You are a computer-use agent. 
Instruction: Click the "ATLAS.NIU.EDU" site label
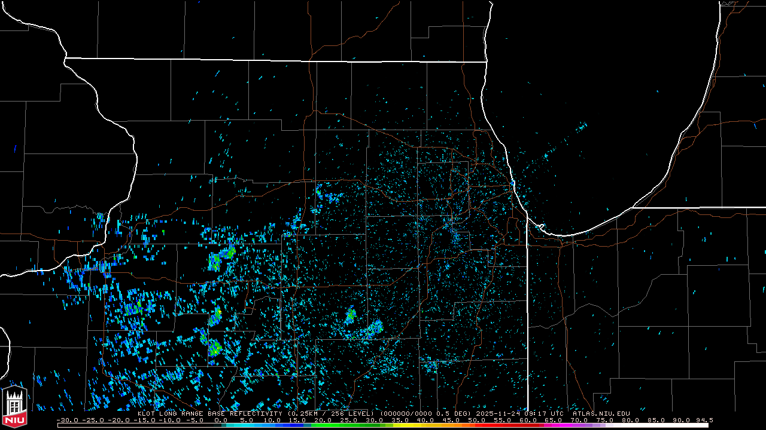(601, 413)
